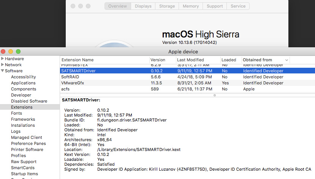
Task: Select Preference Panes in sidebar
Action: tap(28, 143)
